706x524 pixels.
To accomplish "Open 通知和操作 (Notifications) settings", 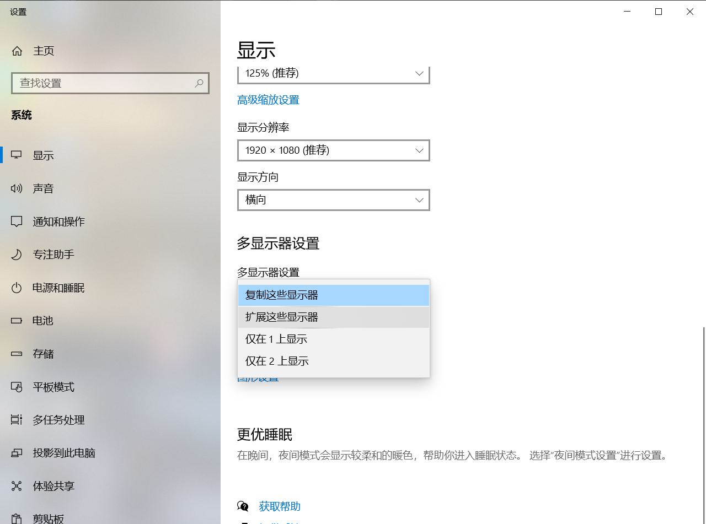I will click(x=58, y=221).
